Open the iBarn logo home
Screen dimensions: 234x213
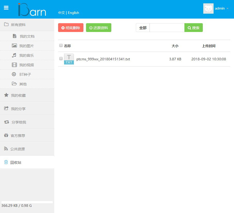pyautogui.click(x=32, y=10)
